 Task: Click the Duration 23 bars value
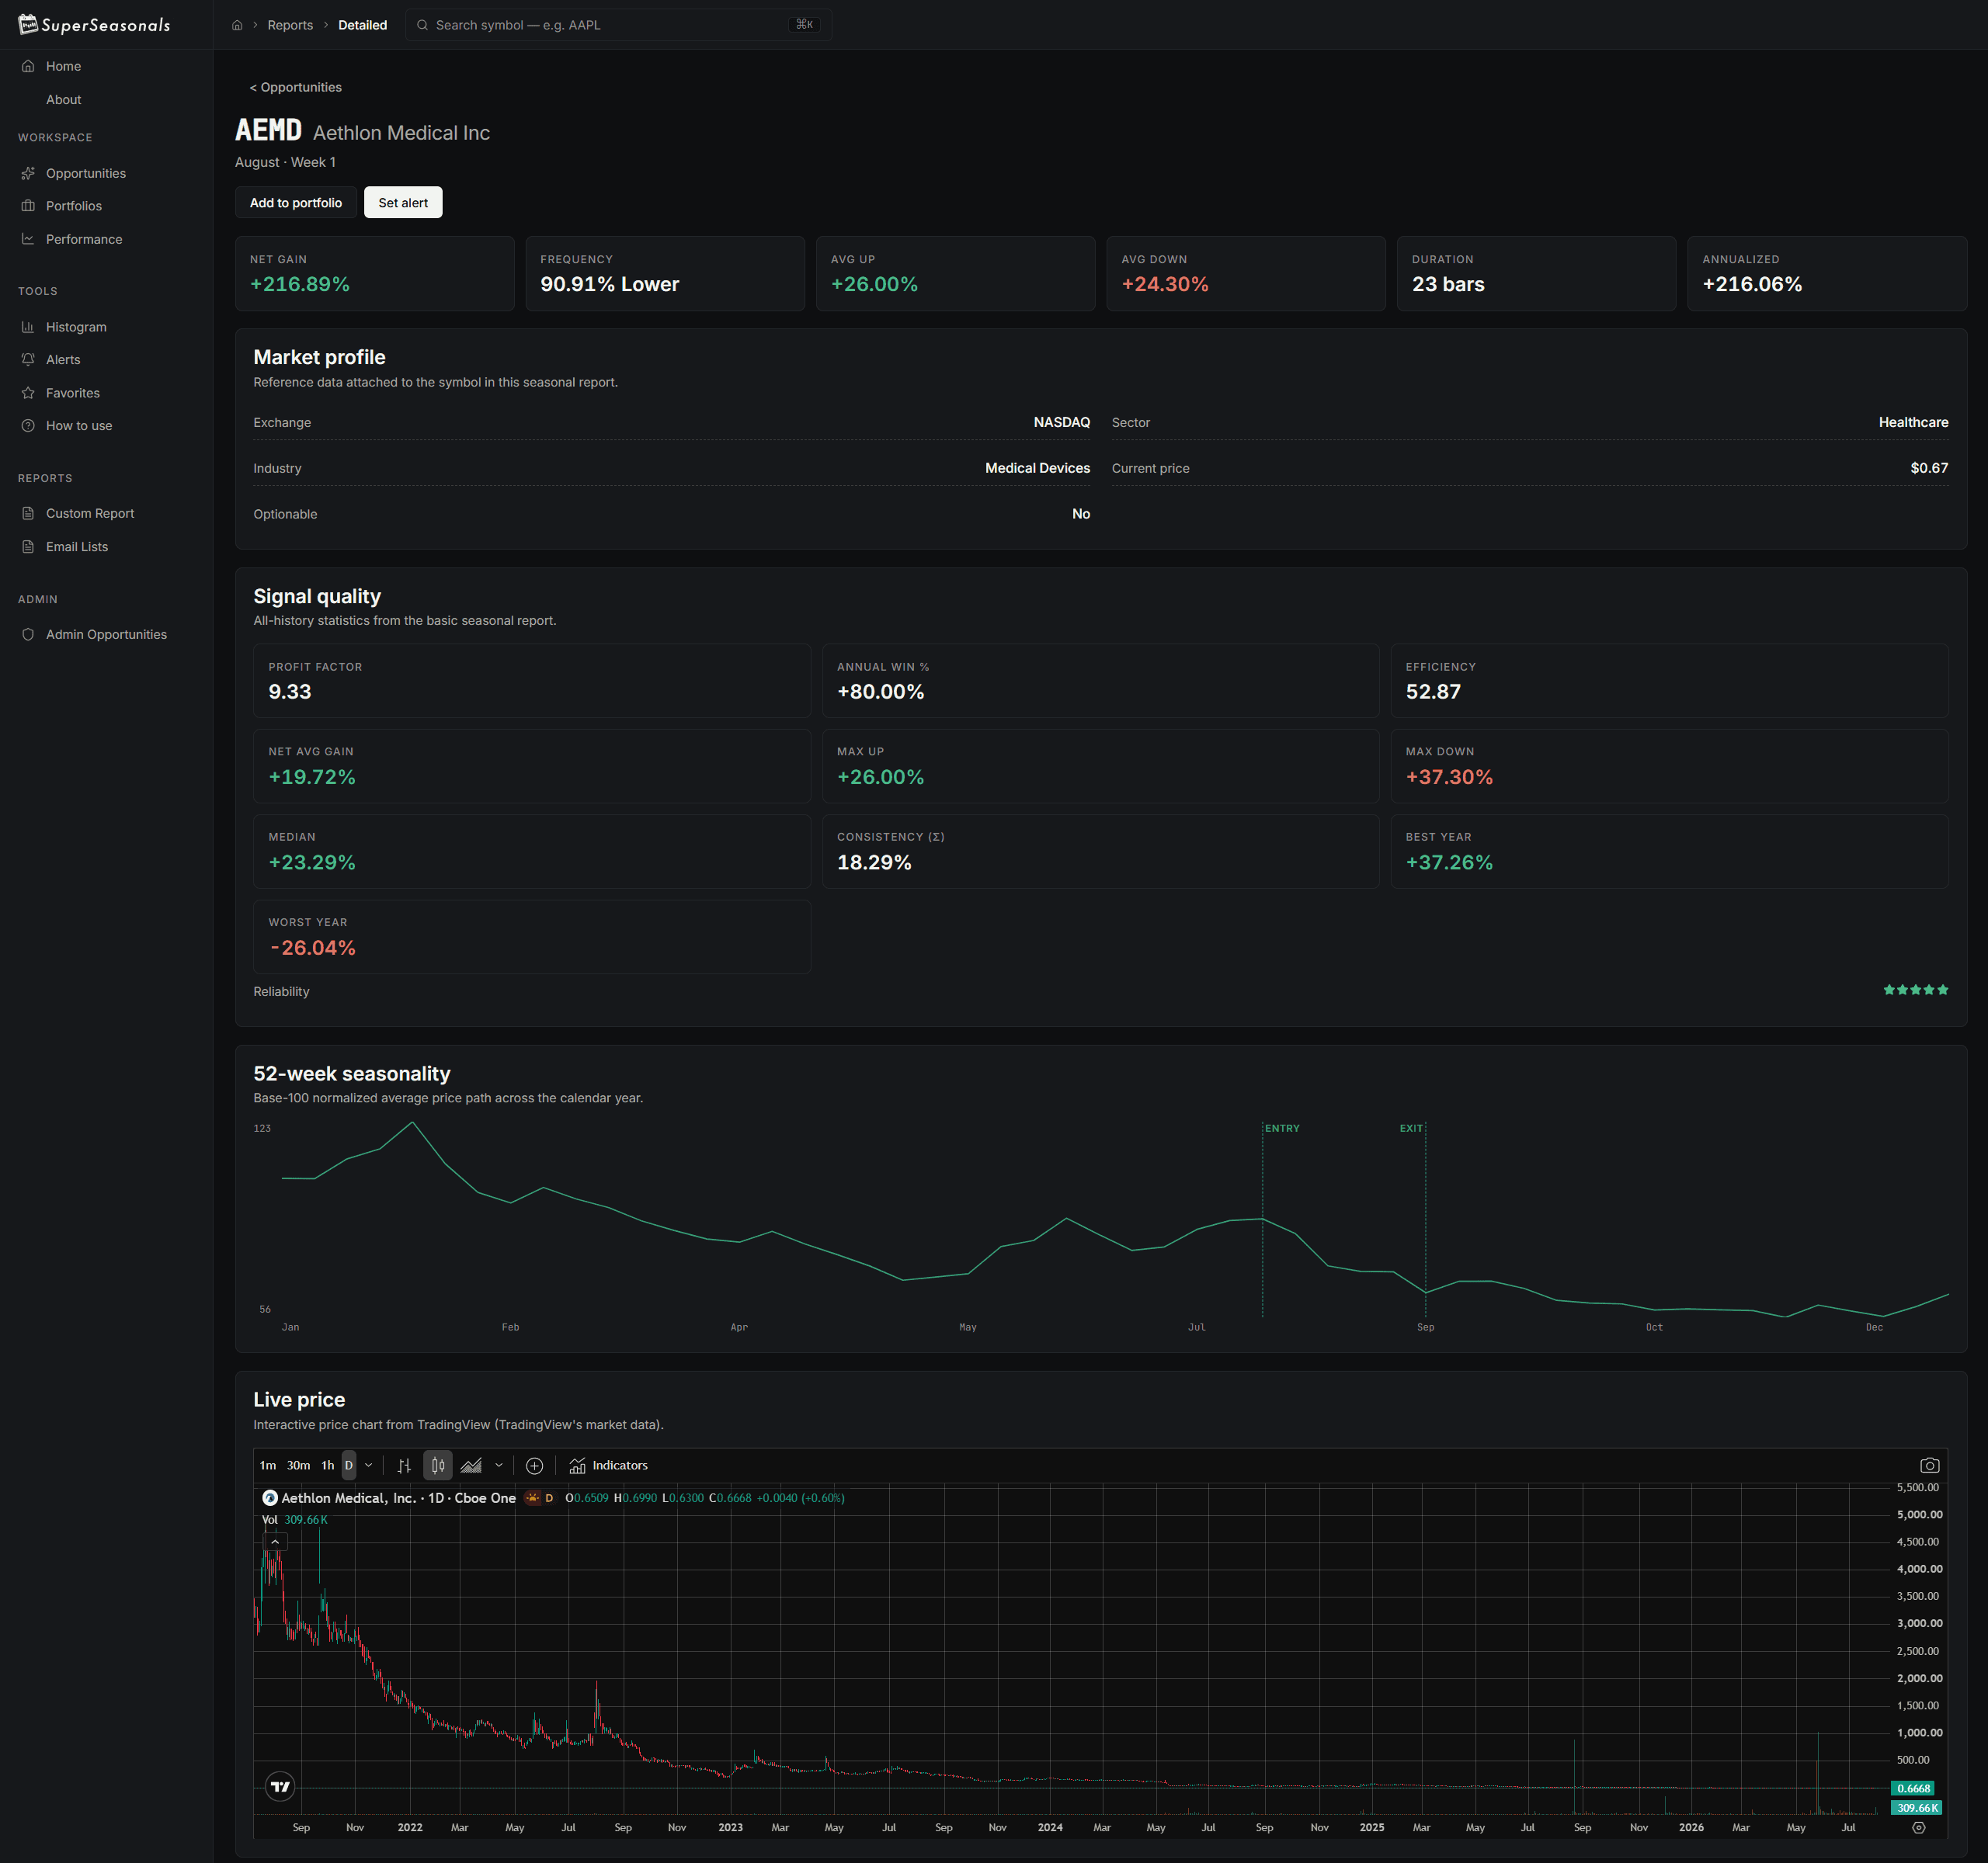coord(1447,285)
